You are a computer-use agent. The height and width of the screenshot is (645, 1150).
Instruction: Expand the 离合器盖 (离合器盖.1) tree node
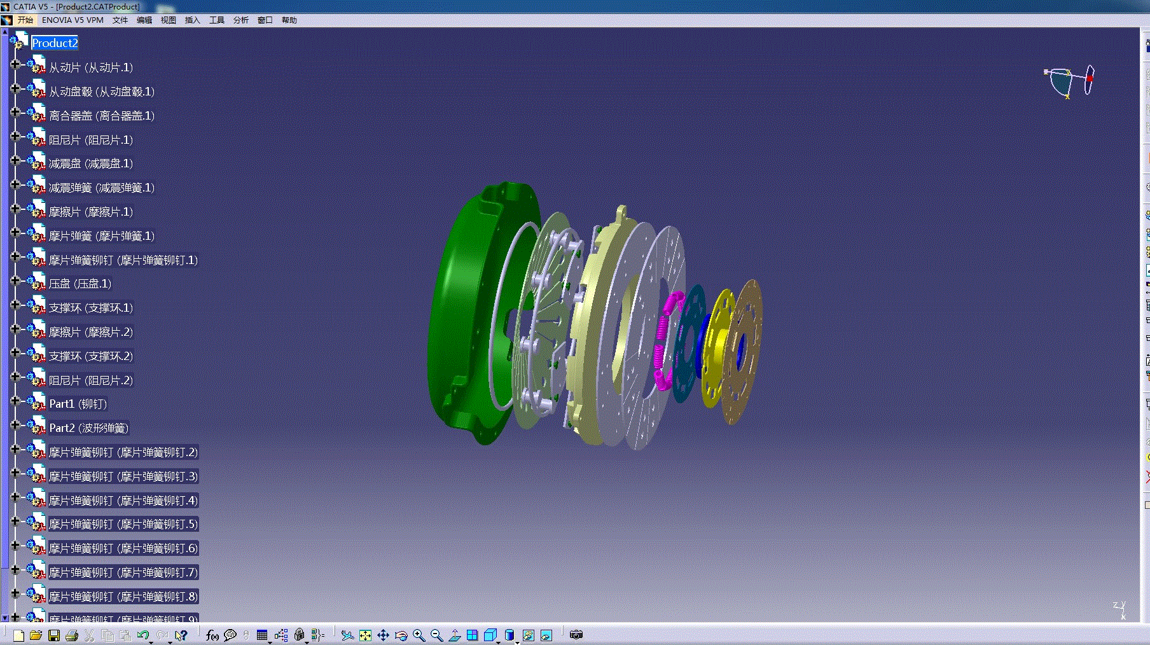(x=15, y=112)
